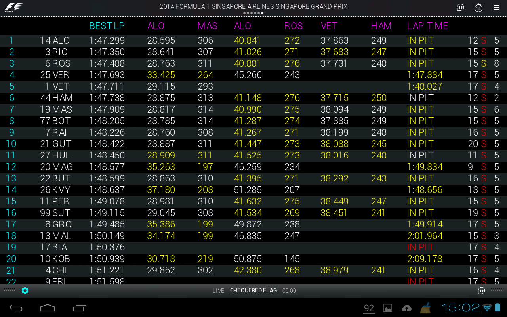Image resolution: width=507 pixels, height=317 pixels.
Task: Select driver row 6 ROS
Action: 253,63
